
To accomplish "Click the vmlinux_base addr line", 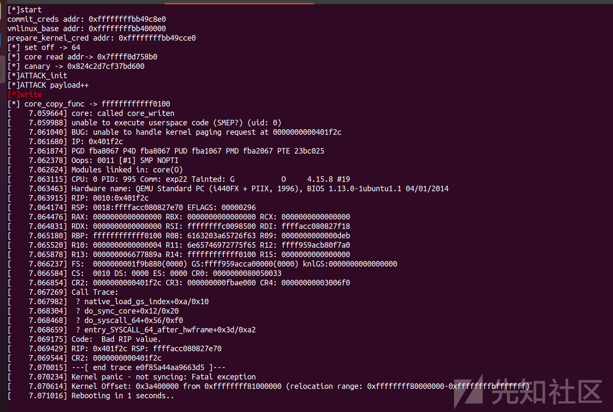I will (x=87, y=29).
